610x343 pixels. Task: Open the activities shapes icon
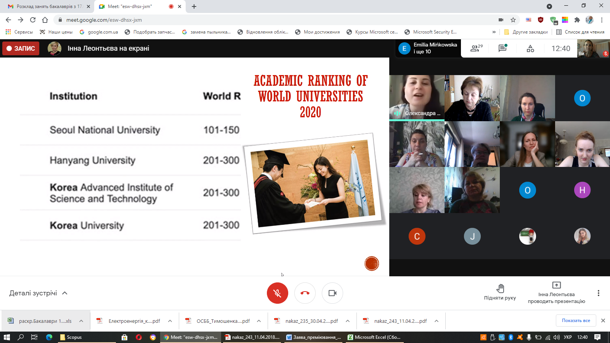(530, 48)
